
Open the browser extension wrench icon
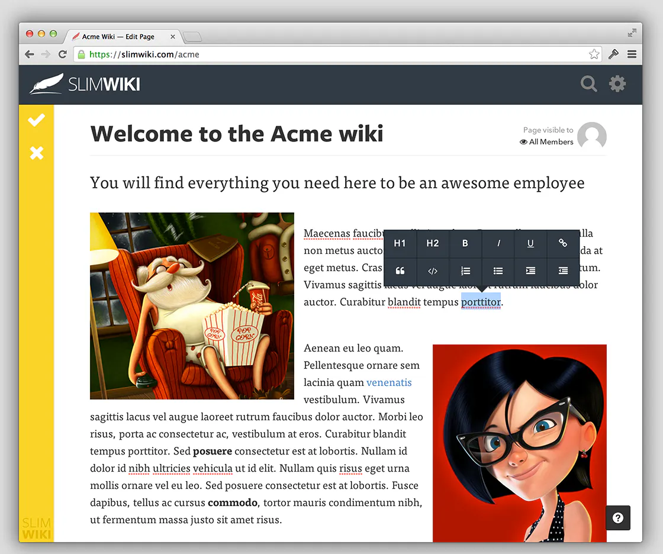[613, 54]
